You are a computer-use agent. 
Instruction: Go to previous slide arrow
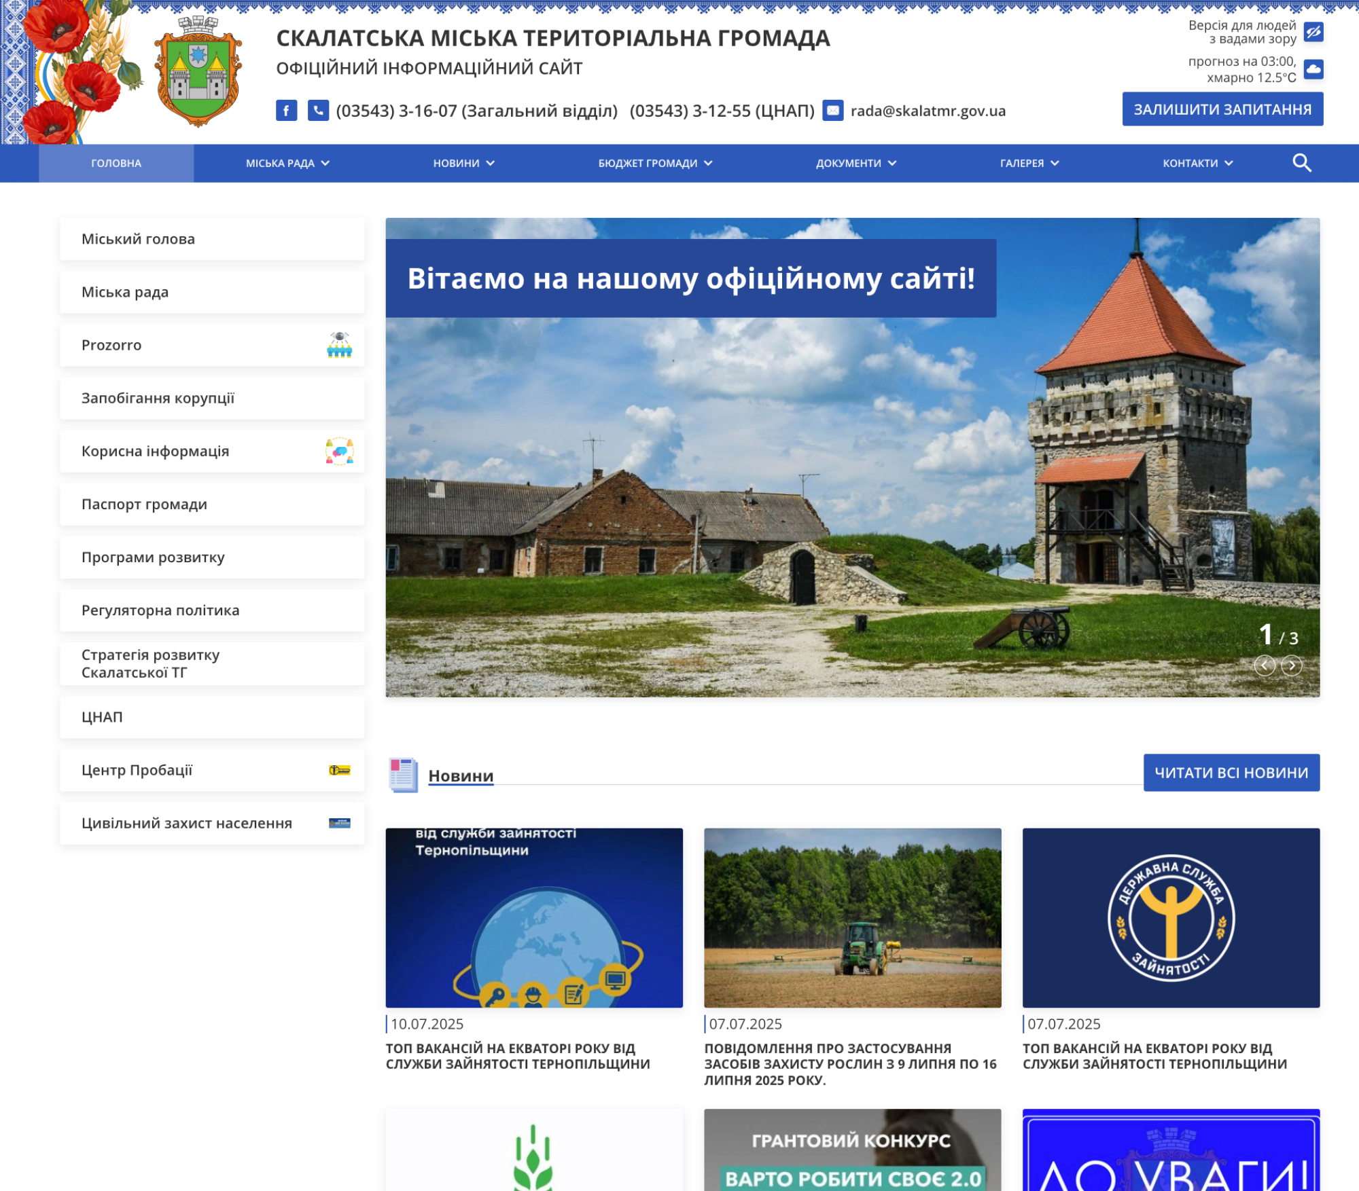[1264, 665]
